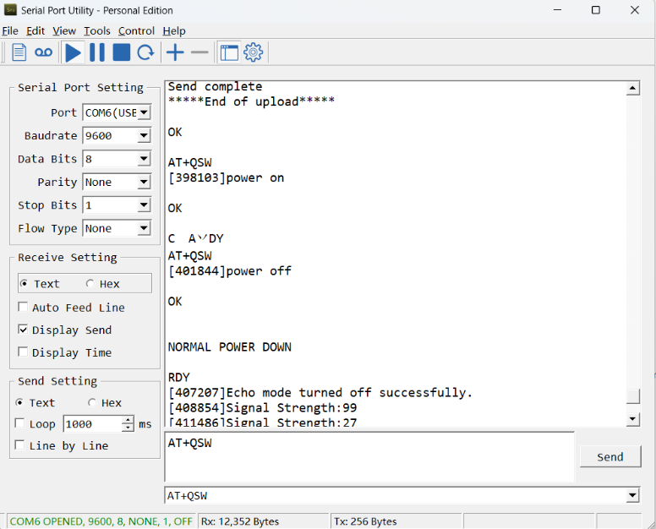656x529 pixels.
Task: Stop the serial port with square icon
Action: point(122,52)
